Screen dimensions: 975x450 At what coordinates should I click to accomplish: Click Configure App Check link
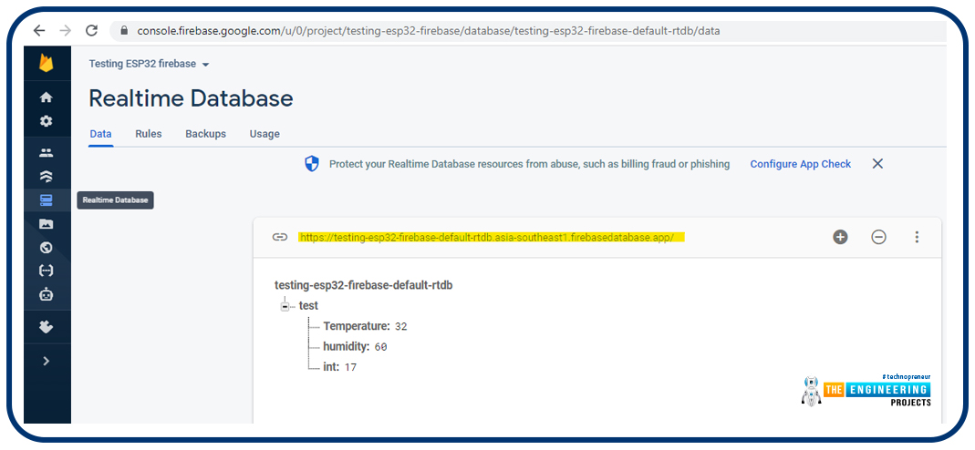800,164
